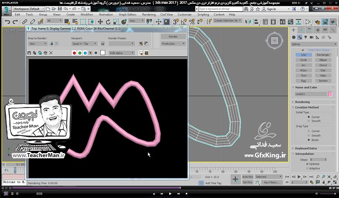Click the Line001 object name field
Screen dimensions: 339x198
311,94
